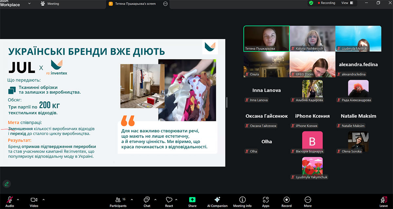Select Тетяна Пушкарьова's screen tab
Image resolution: width=393 pixels, height=209 pixels.
pos(135,4)
